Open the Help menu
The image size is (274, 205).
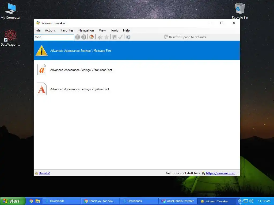126,30
